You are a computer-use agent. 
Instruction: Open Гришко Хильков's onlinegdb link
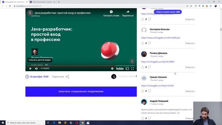pos(157,86)
